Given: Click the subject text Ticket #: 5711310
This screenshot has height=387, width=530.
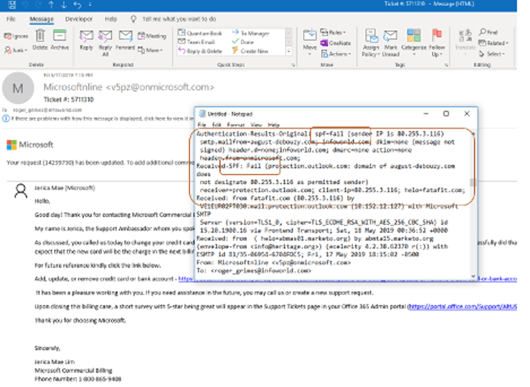Looking at the screenshot, I should (69, 100).
